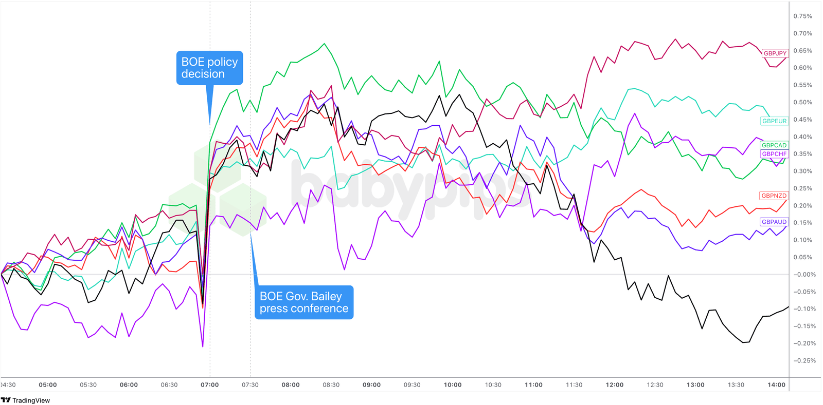Click the 12:00 time axis label
823x405 pixels.
615,385
